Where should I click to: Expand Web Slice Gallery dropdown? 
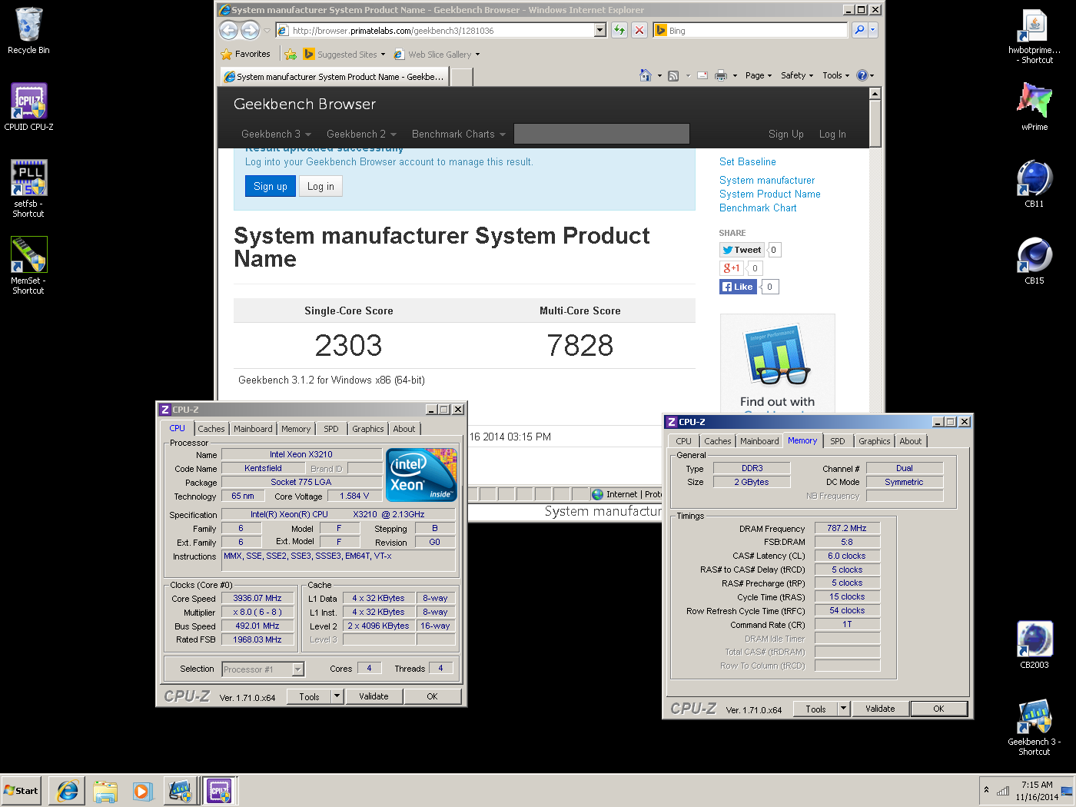[x=477, y=55]
